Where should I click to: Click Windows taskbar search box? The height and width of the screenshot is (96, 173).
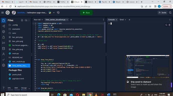pyautogui.click(x=27, y=94)
